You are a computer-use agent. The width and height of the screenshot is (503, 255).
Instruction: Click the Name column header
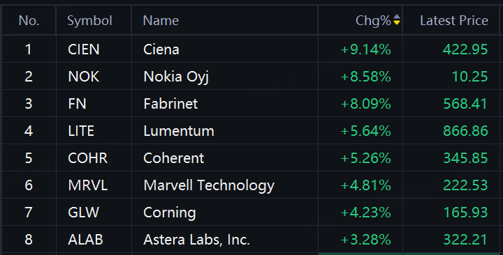(x=161, y=21)
